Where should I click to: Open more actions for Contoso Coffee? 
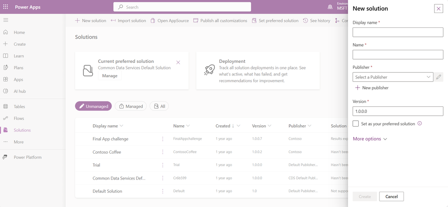pyautogui.click(x=163, y=152)
